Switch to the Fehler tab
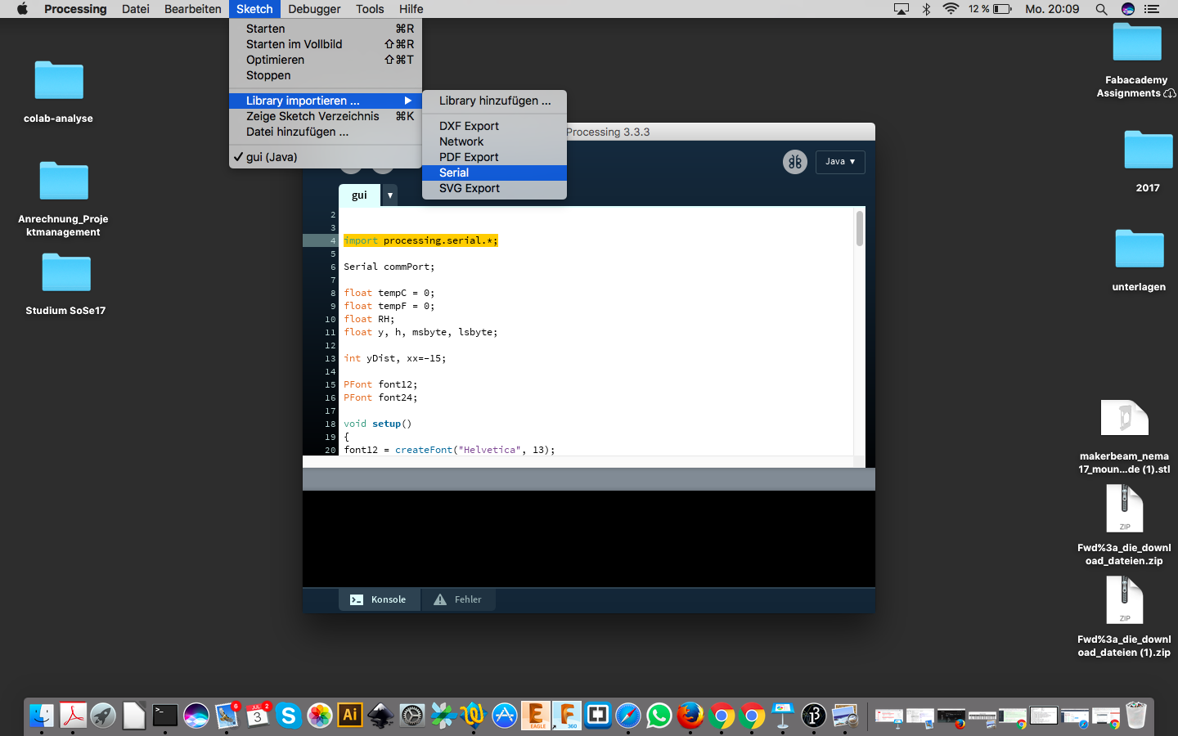This screenshot has width=1178, height=736. (x=458, y=599)
